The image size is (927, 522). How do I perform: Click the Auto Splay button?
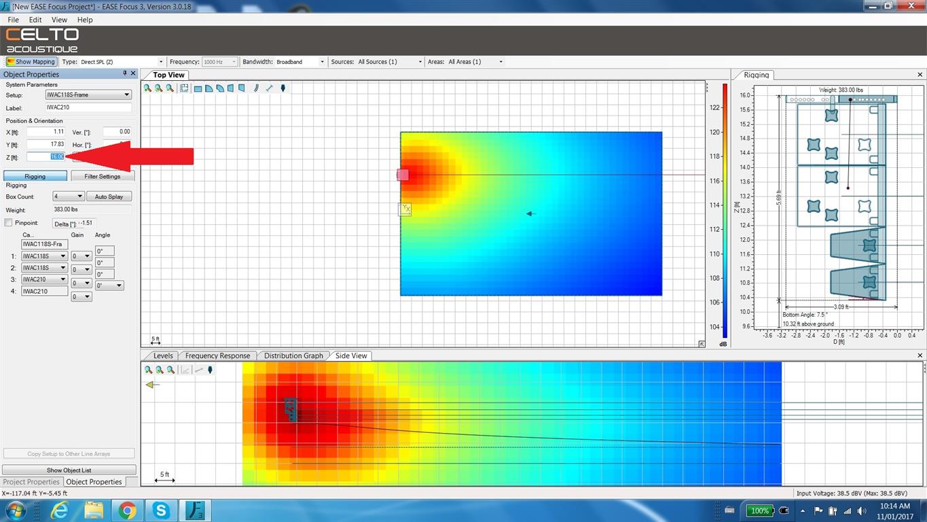[109, 196]
